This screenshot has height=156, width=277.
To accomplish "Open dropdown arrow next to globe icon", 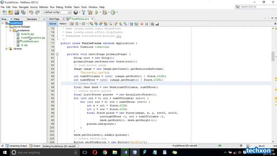I will pos(80,12).
